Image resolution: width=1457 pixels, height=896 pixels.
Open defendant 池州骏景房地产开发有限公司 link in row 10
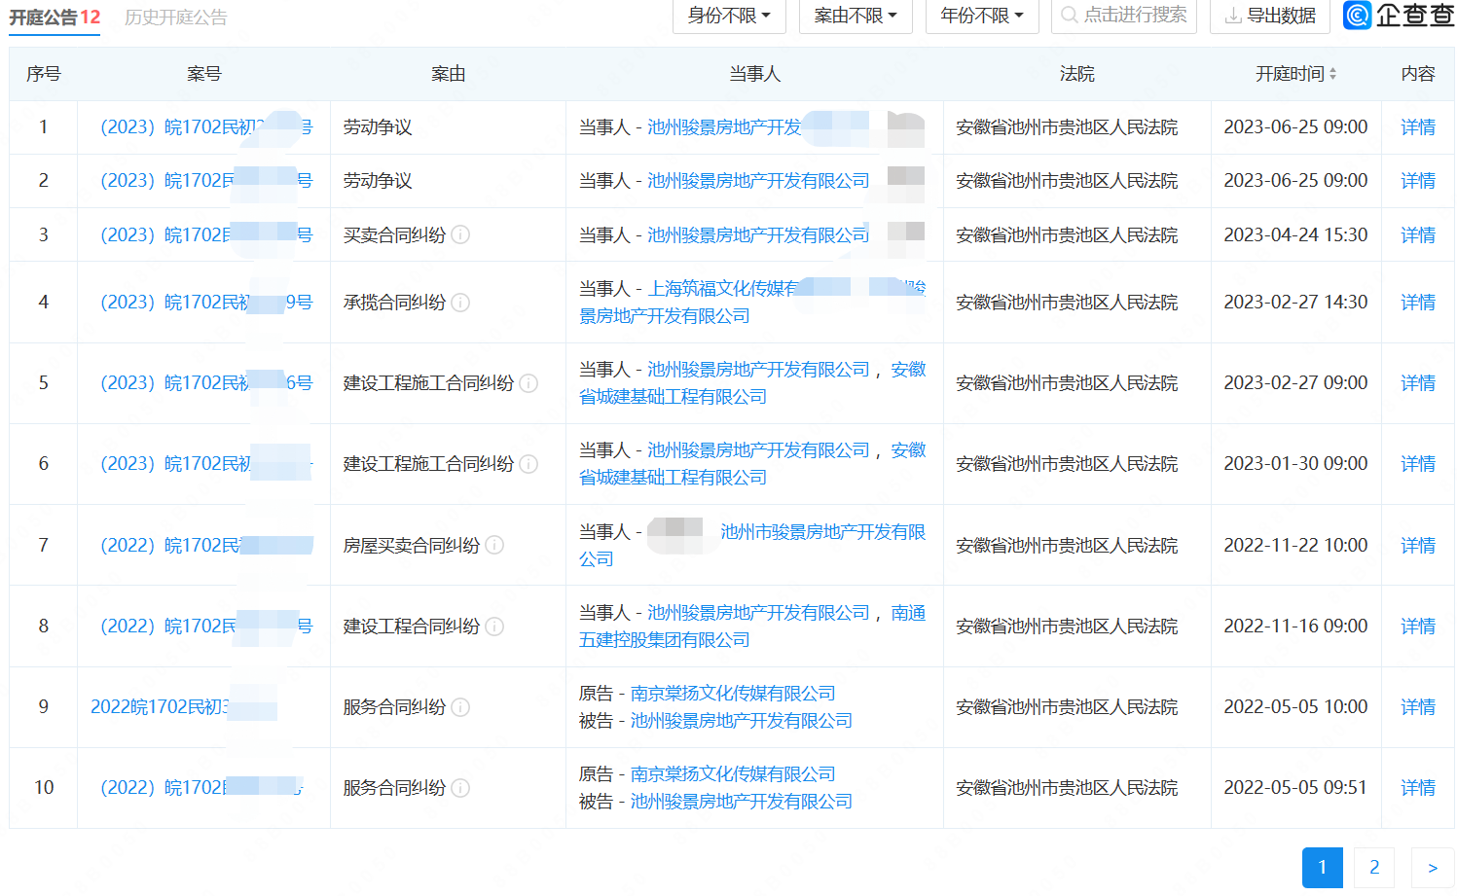point(742,802)
